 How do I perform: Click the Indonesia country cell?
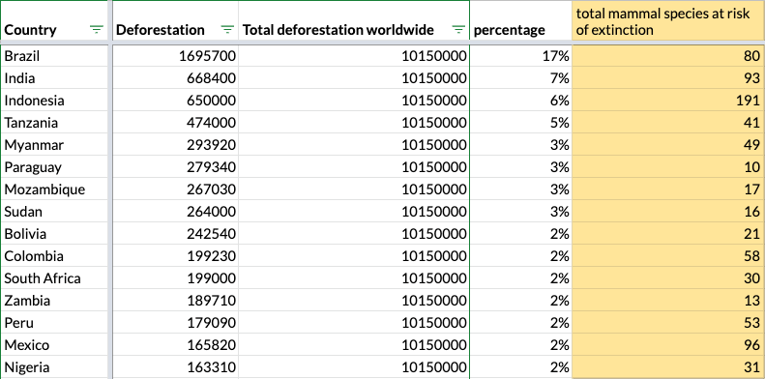coord(53,100)
